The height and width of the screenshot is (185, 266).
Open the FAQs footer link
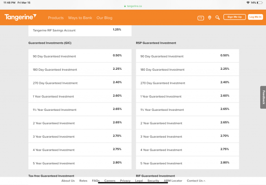tap(96, 181)
